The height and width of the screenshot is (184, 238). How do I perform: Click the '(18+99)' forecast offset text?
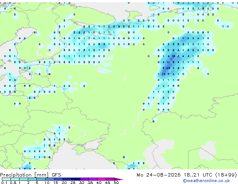click(x=226, y=175)
